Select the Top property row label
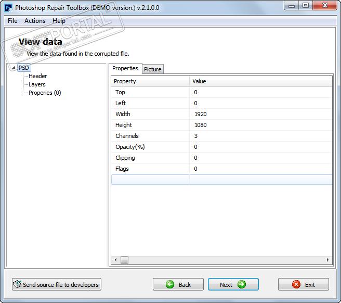The image size is (341, 303). pos(120,92)
